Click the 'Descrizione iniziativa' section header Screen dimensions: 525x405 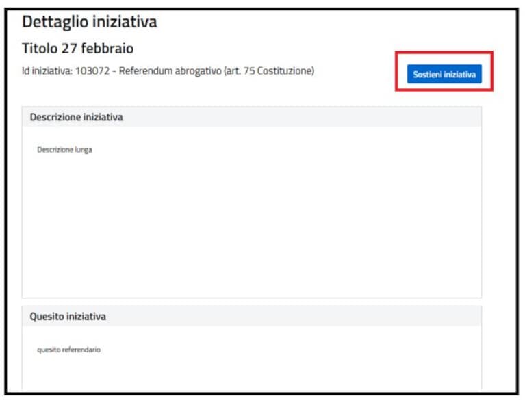[x=251, y=117]
